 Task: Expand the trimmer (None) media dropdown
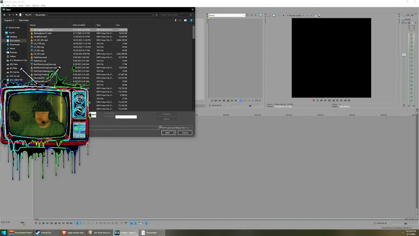(x=244, y=15)
